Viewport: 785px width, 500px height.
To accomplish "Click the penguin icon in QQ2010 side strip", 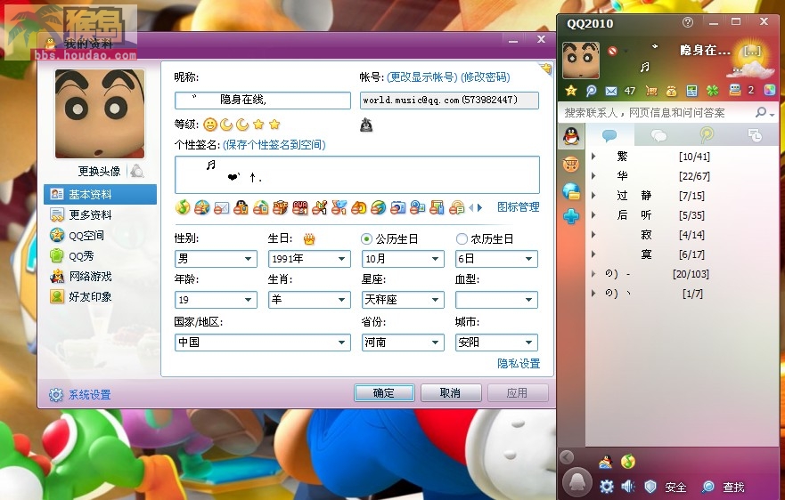I will pos(571,136).
